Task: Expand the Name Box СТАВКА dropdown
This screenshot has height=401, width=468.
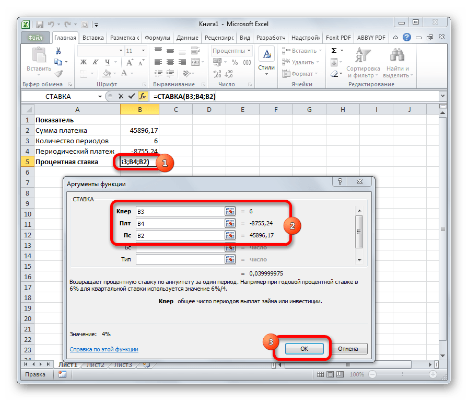Action: click(100, 97)
